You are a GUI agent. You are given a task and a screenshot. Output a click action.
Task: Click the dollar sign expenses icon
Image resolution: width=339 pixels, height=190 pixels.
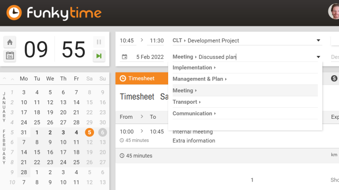point(334,78)
